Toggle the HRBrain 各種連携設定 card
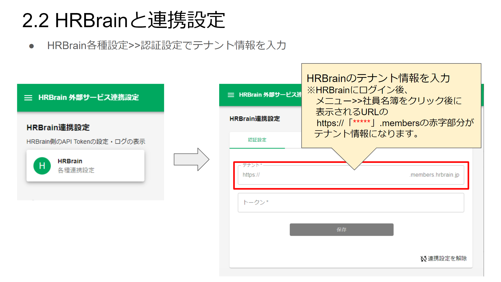Screen dimensions: 501x282 85,166
